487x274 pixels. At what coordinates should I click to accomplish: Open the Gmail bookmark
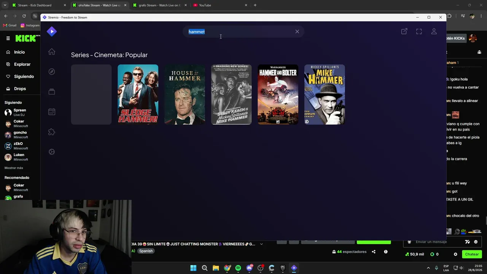10,25
